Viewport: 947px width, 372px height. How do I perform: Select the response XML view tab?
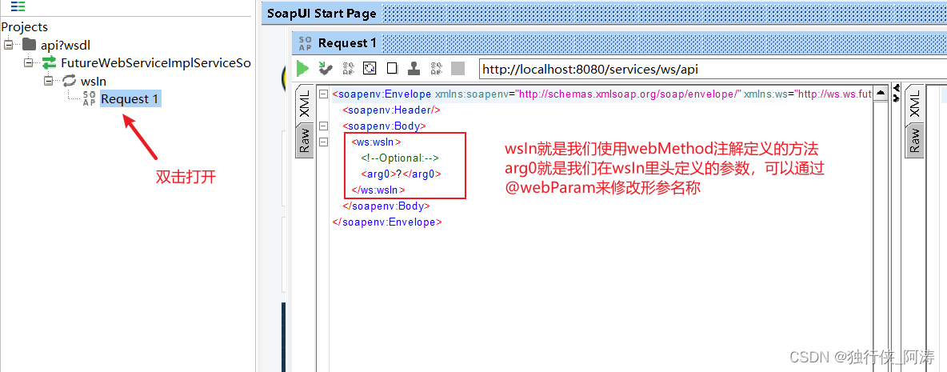pyautogui.click(x=914, y=103)
